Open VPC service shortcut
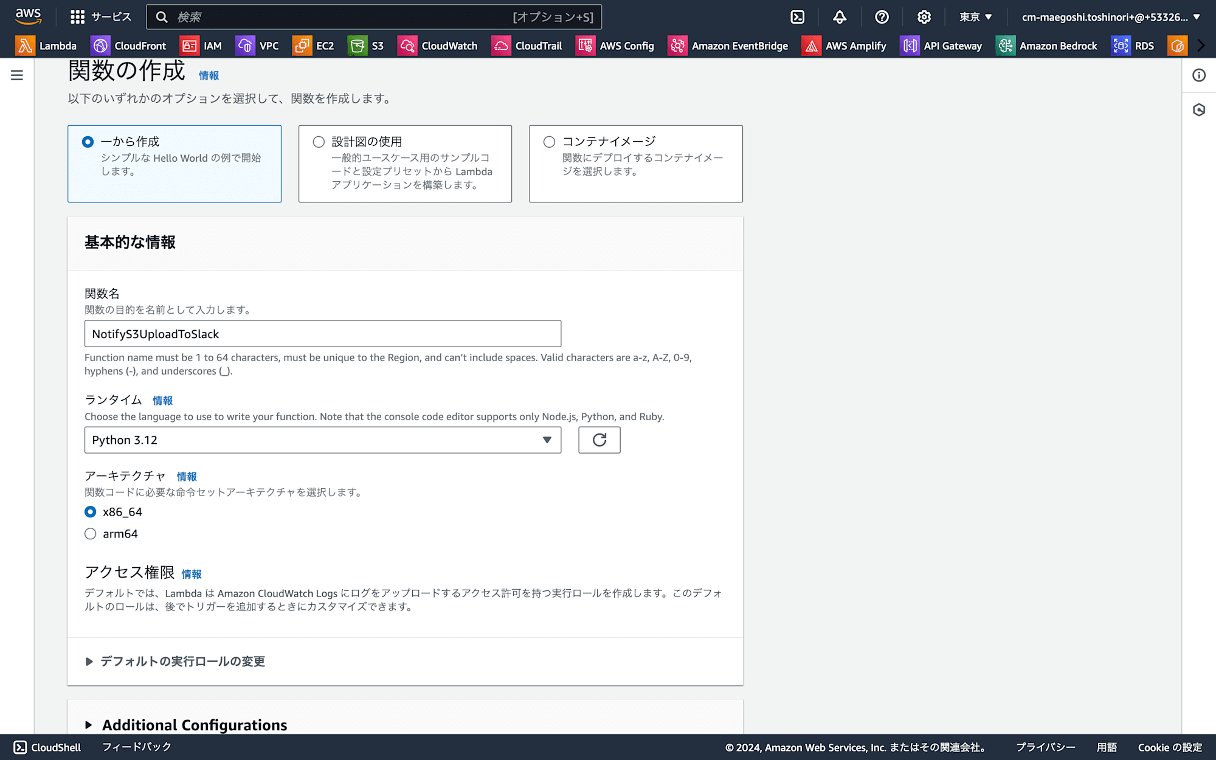 pyautogui.click(x=257, y=46)
